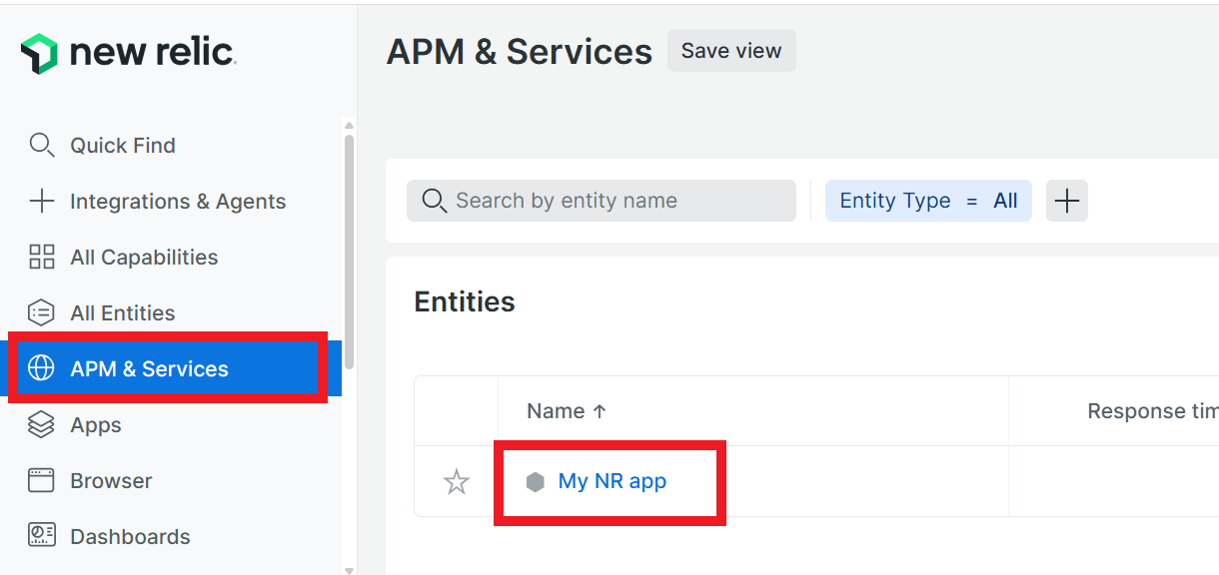Open the Entity Type = All filter

click(x=928, y=201)
